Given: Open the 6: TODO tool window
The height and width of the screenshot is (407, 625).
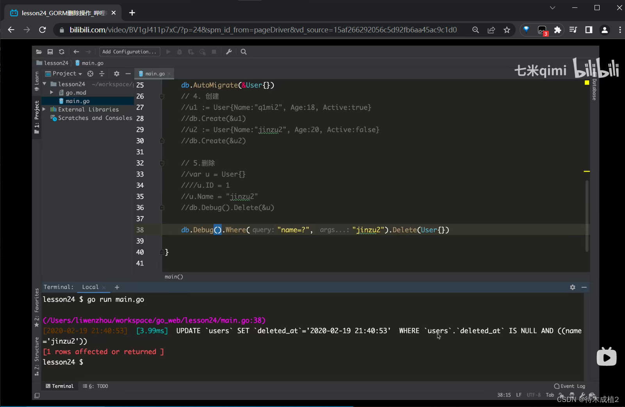Looking at the screenshot, I should [95, 386].
